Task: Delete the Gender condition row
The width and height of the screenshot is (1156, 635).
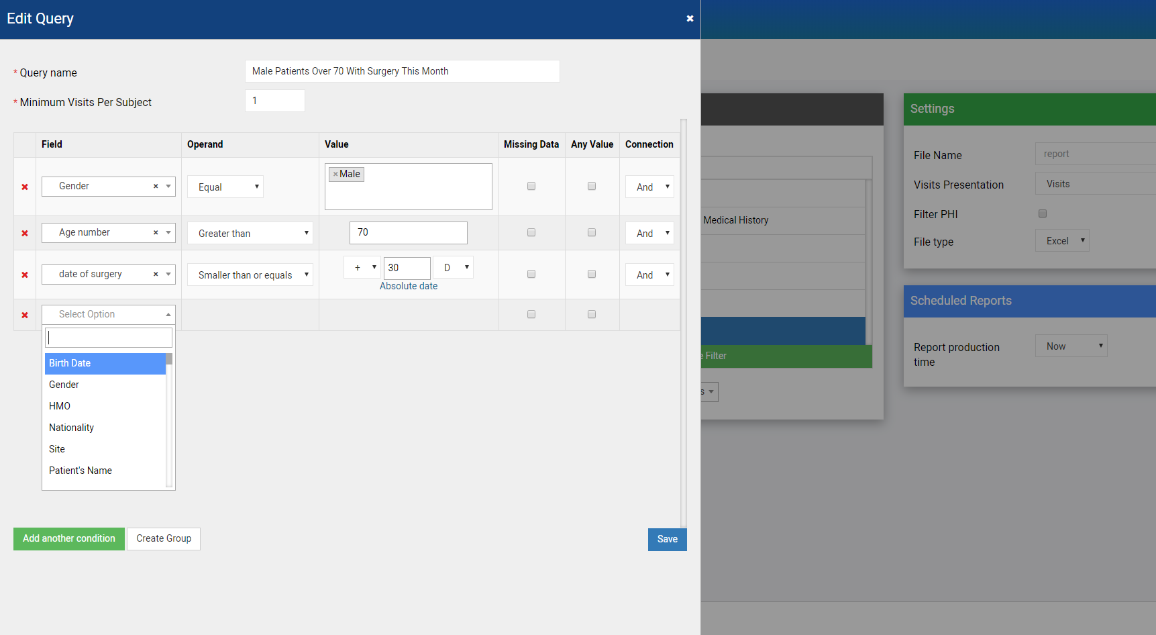Action: click(25, 187)
